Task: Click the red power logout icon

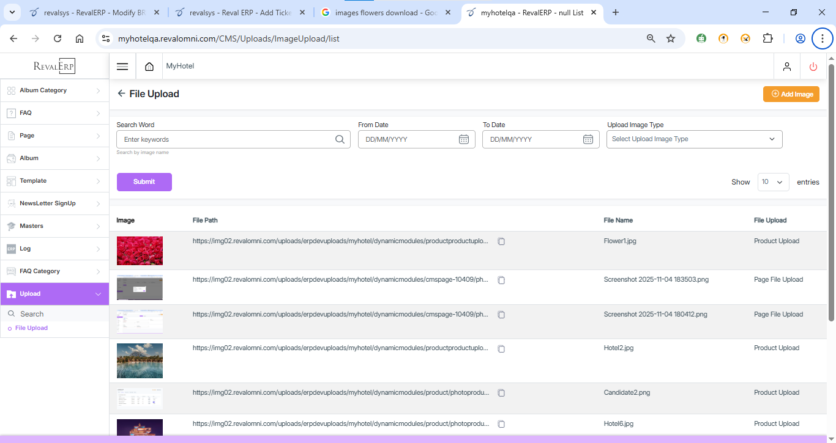Action: 813,67
